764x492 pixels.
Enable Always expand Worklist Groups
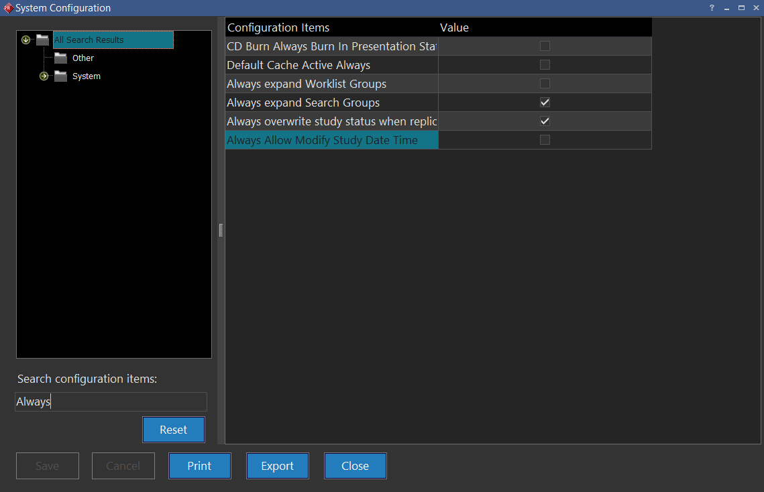coord(545,84)
